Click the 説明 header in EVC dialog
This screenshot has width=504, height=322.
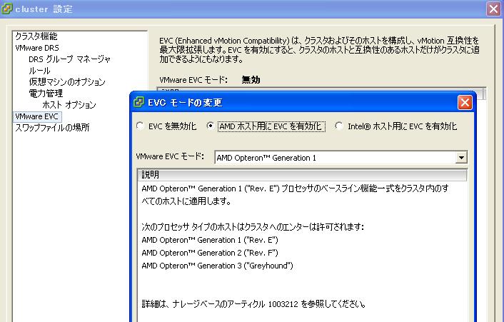302,174
